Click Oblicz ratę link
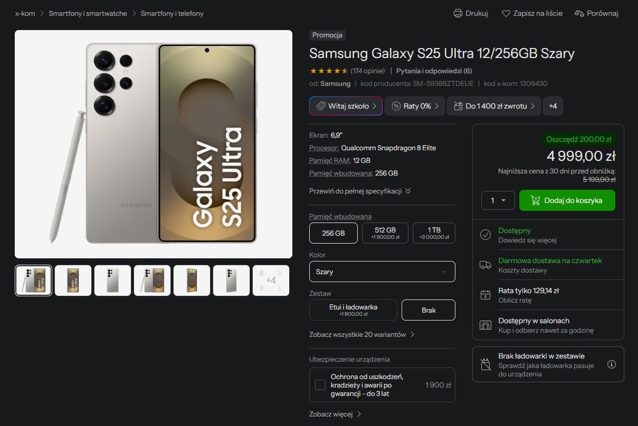The width and height of the screenshot is (638, 426). (515, 300)
